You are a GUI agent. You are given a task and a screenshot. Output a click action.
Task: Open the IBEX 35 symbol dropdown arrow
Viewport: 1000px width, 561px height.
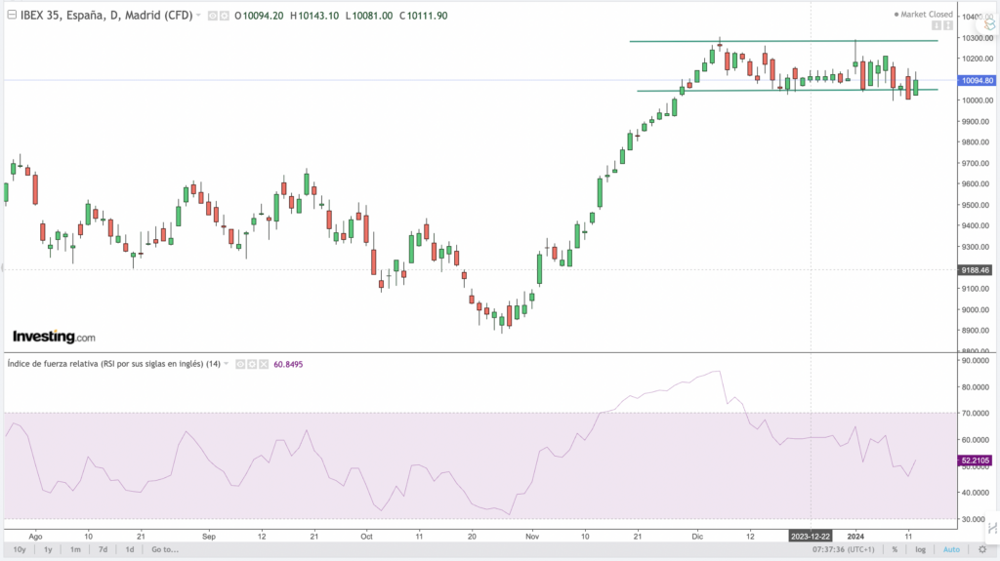click(x=199, y=16)
